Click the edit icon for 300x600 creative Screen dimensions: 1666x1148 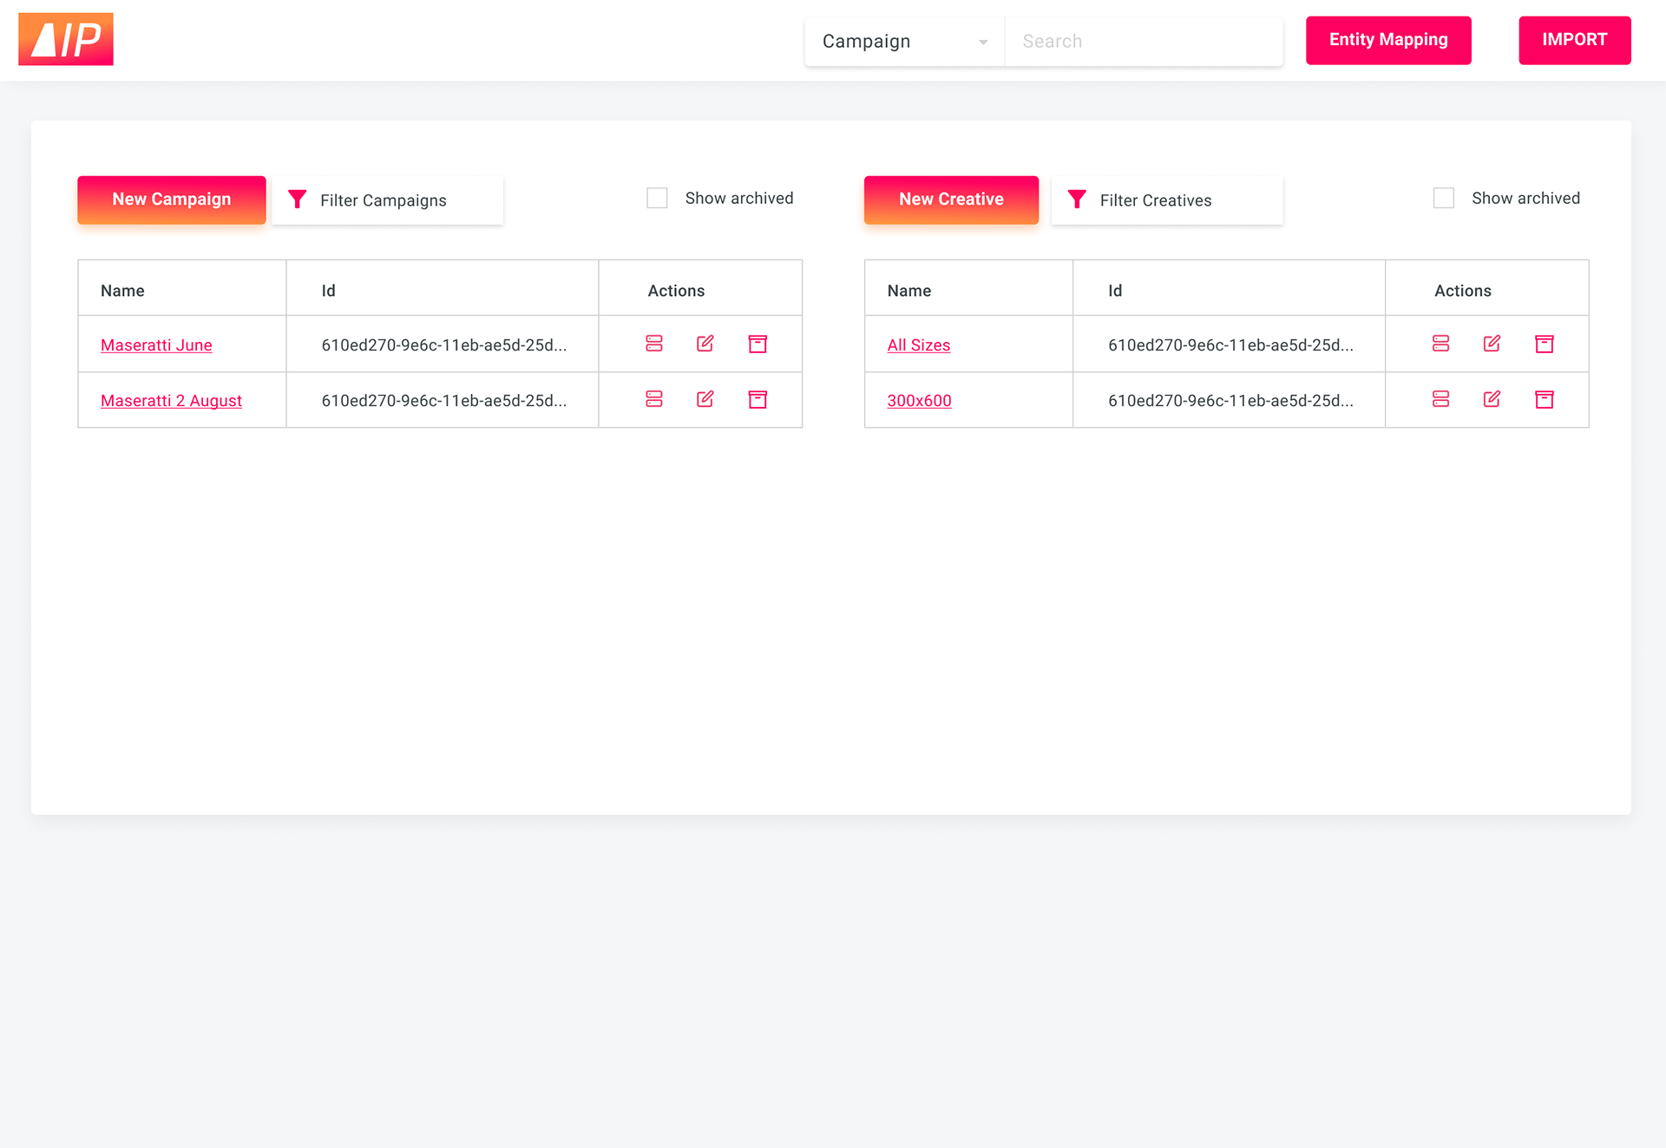(1492, 399)
